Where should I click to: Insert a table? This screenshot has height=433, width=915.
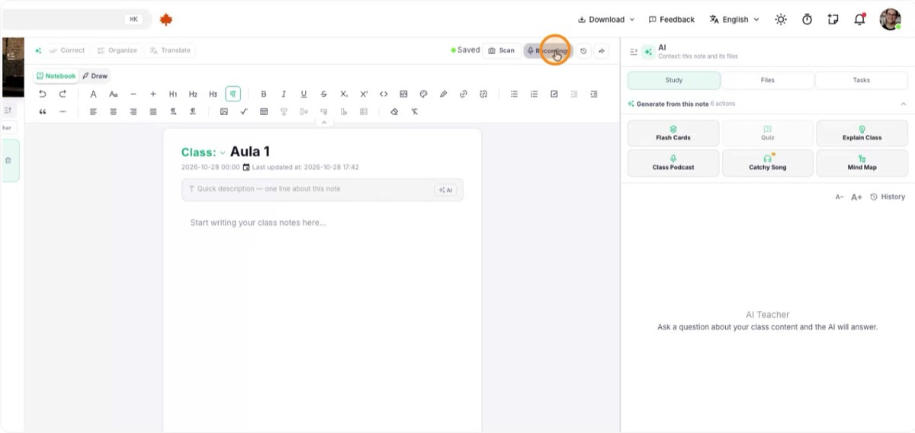point(264,111)
